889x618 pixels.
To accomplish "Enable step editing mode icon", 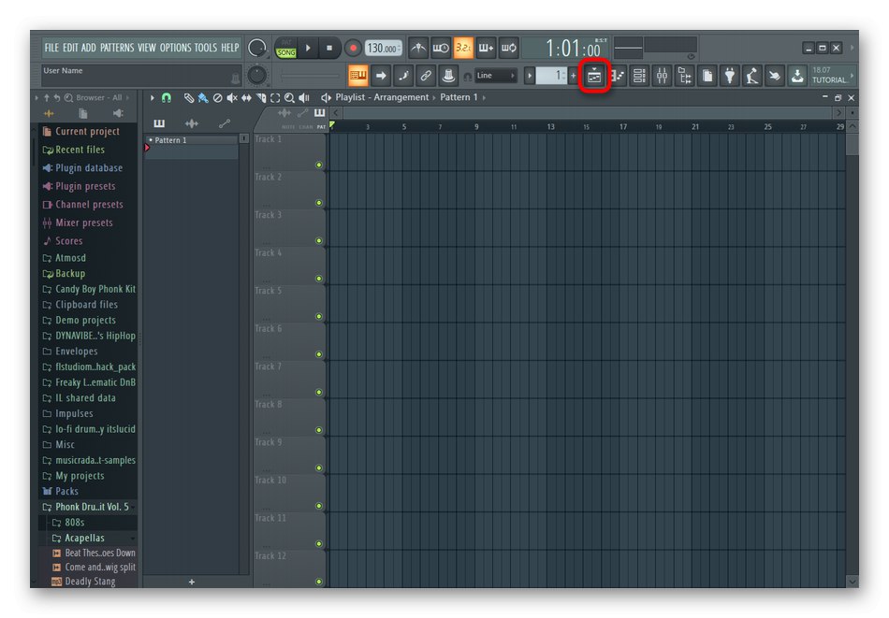I will tap(403, 76).
